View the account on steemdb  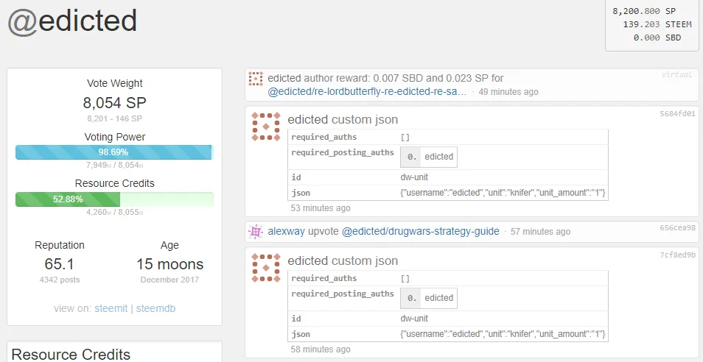pyautogui.click(x=155, y=309)
